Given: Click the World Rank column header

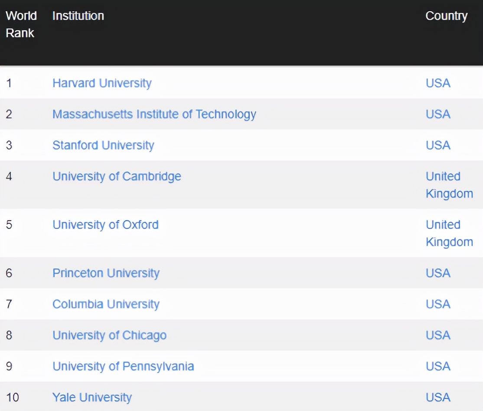Looking at the screenshot, I should 21,24.
